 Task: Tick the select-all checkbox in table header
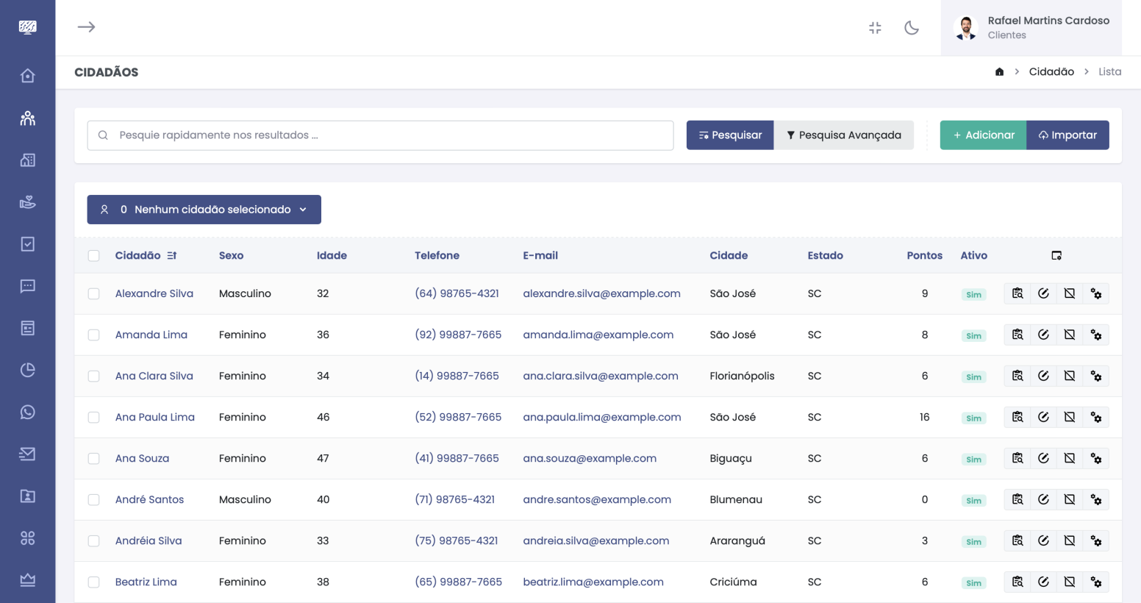coord(93,255)
